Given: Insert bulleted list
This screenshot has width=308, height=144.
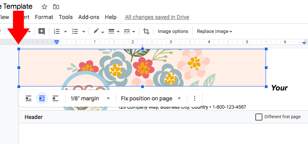Looking at the screenshot, I should point(75,31).
